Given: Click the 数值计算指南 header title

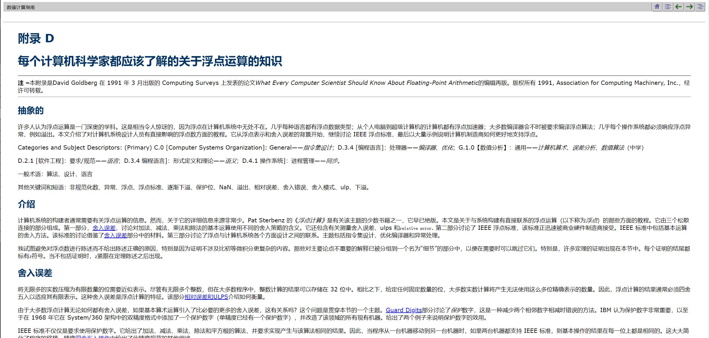Looking at the screenshot, I should click(x=21, y=7).
